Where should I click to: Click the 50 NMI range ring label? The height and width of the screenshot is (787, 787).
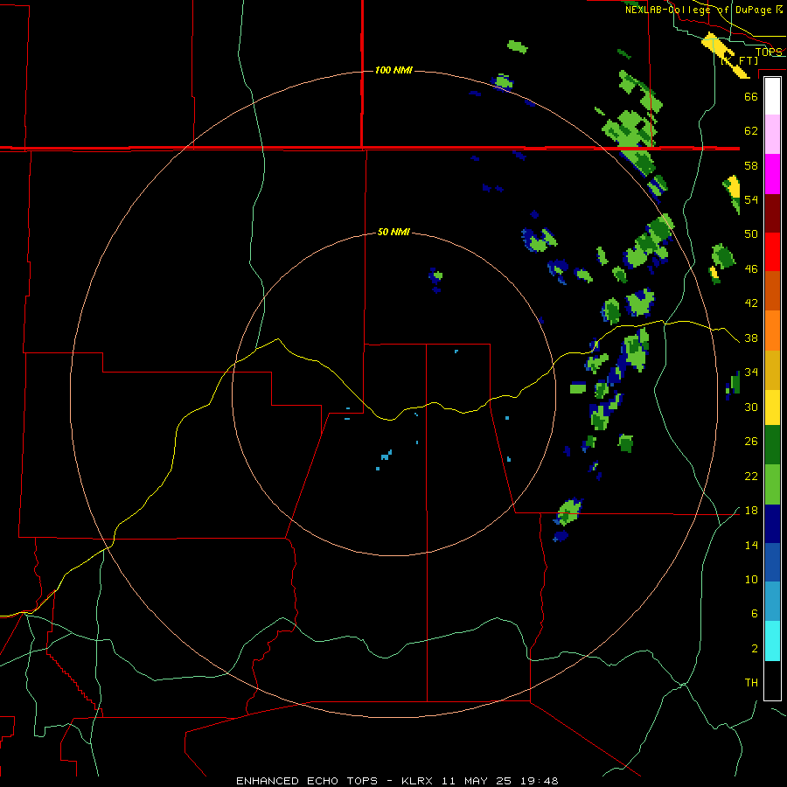[x=394, y=232]
